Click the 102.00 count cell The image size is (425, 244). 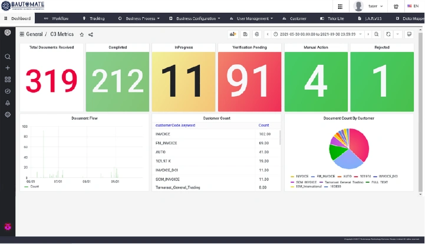265,134
